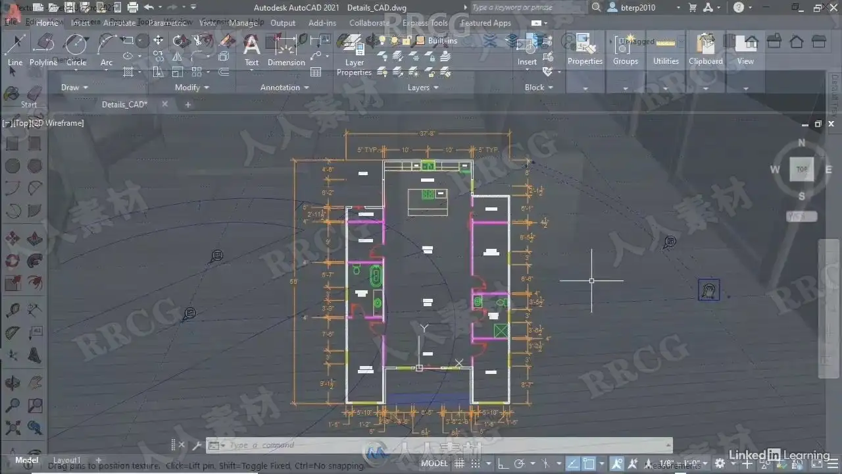Image resolution: width=842 pixels, height=474 pixels.
Task: Open the Featured Apps ribbon tab
Action: 485,22
